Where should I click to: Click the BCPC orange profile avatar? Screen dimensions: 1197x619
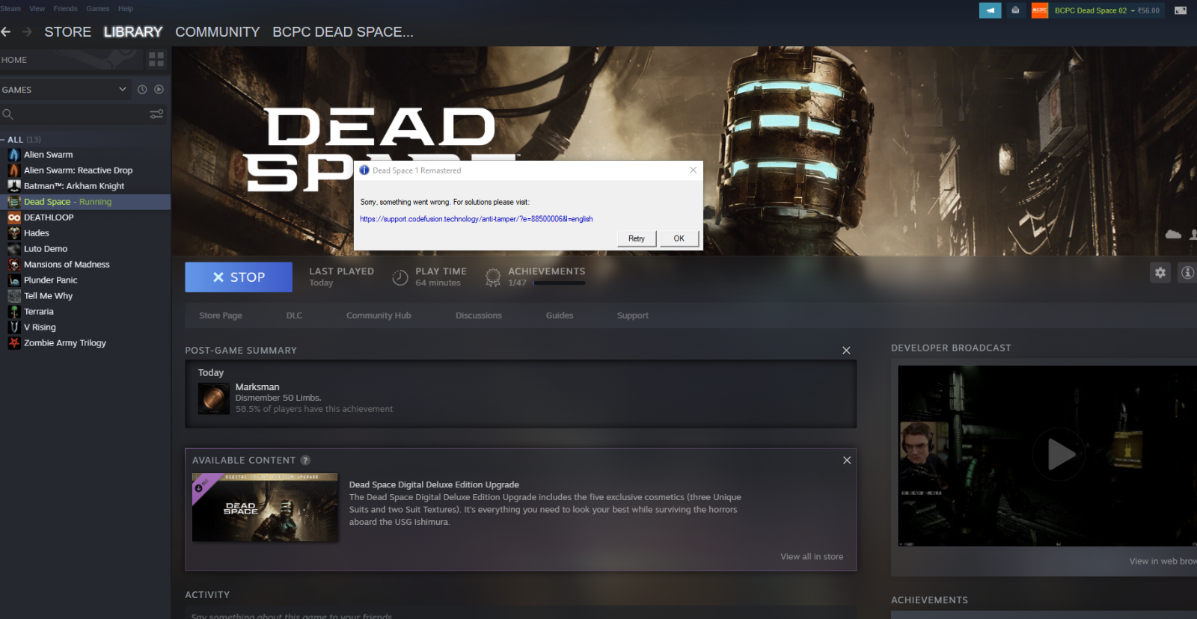(x=1040, y=10)
